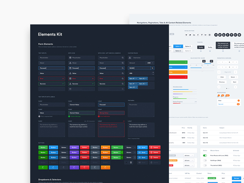
Task: Enable the toggle beside From Russia with Love
Action: 205,156
